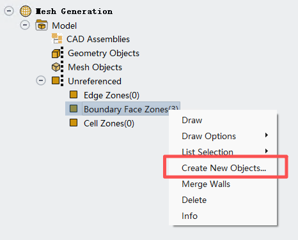Collapse the Model branch
This screenshot has height=240, width=298.
25,25
